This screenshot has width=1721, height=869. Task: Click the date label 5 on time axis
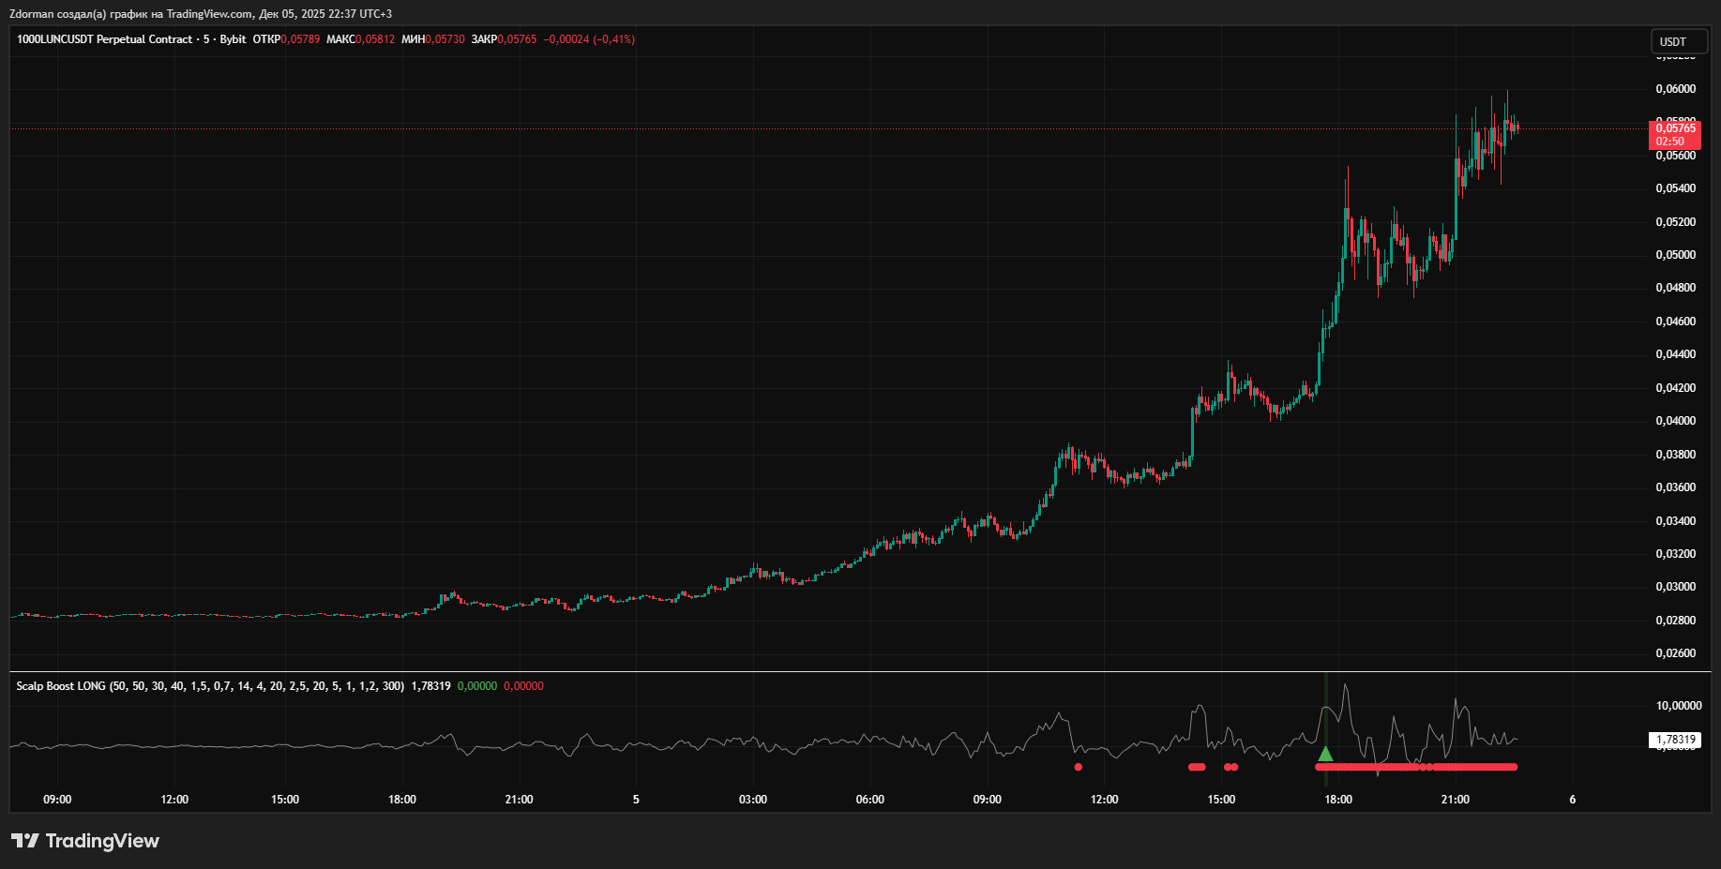(636, 800)
